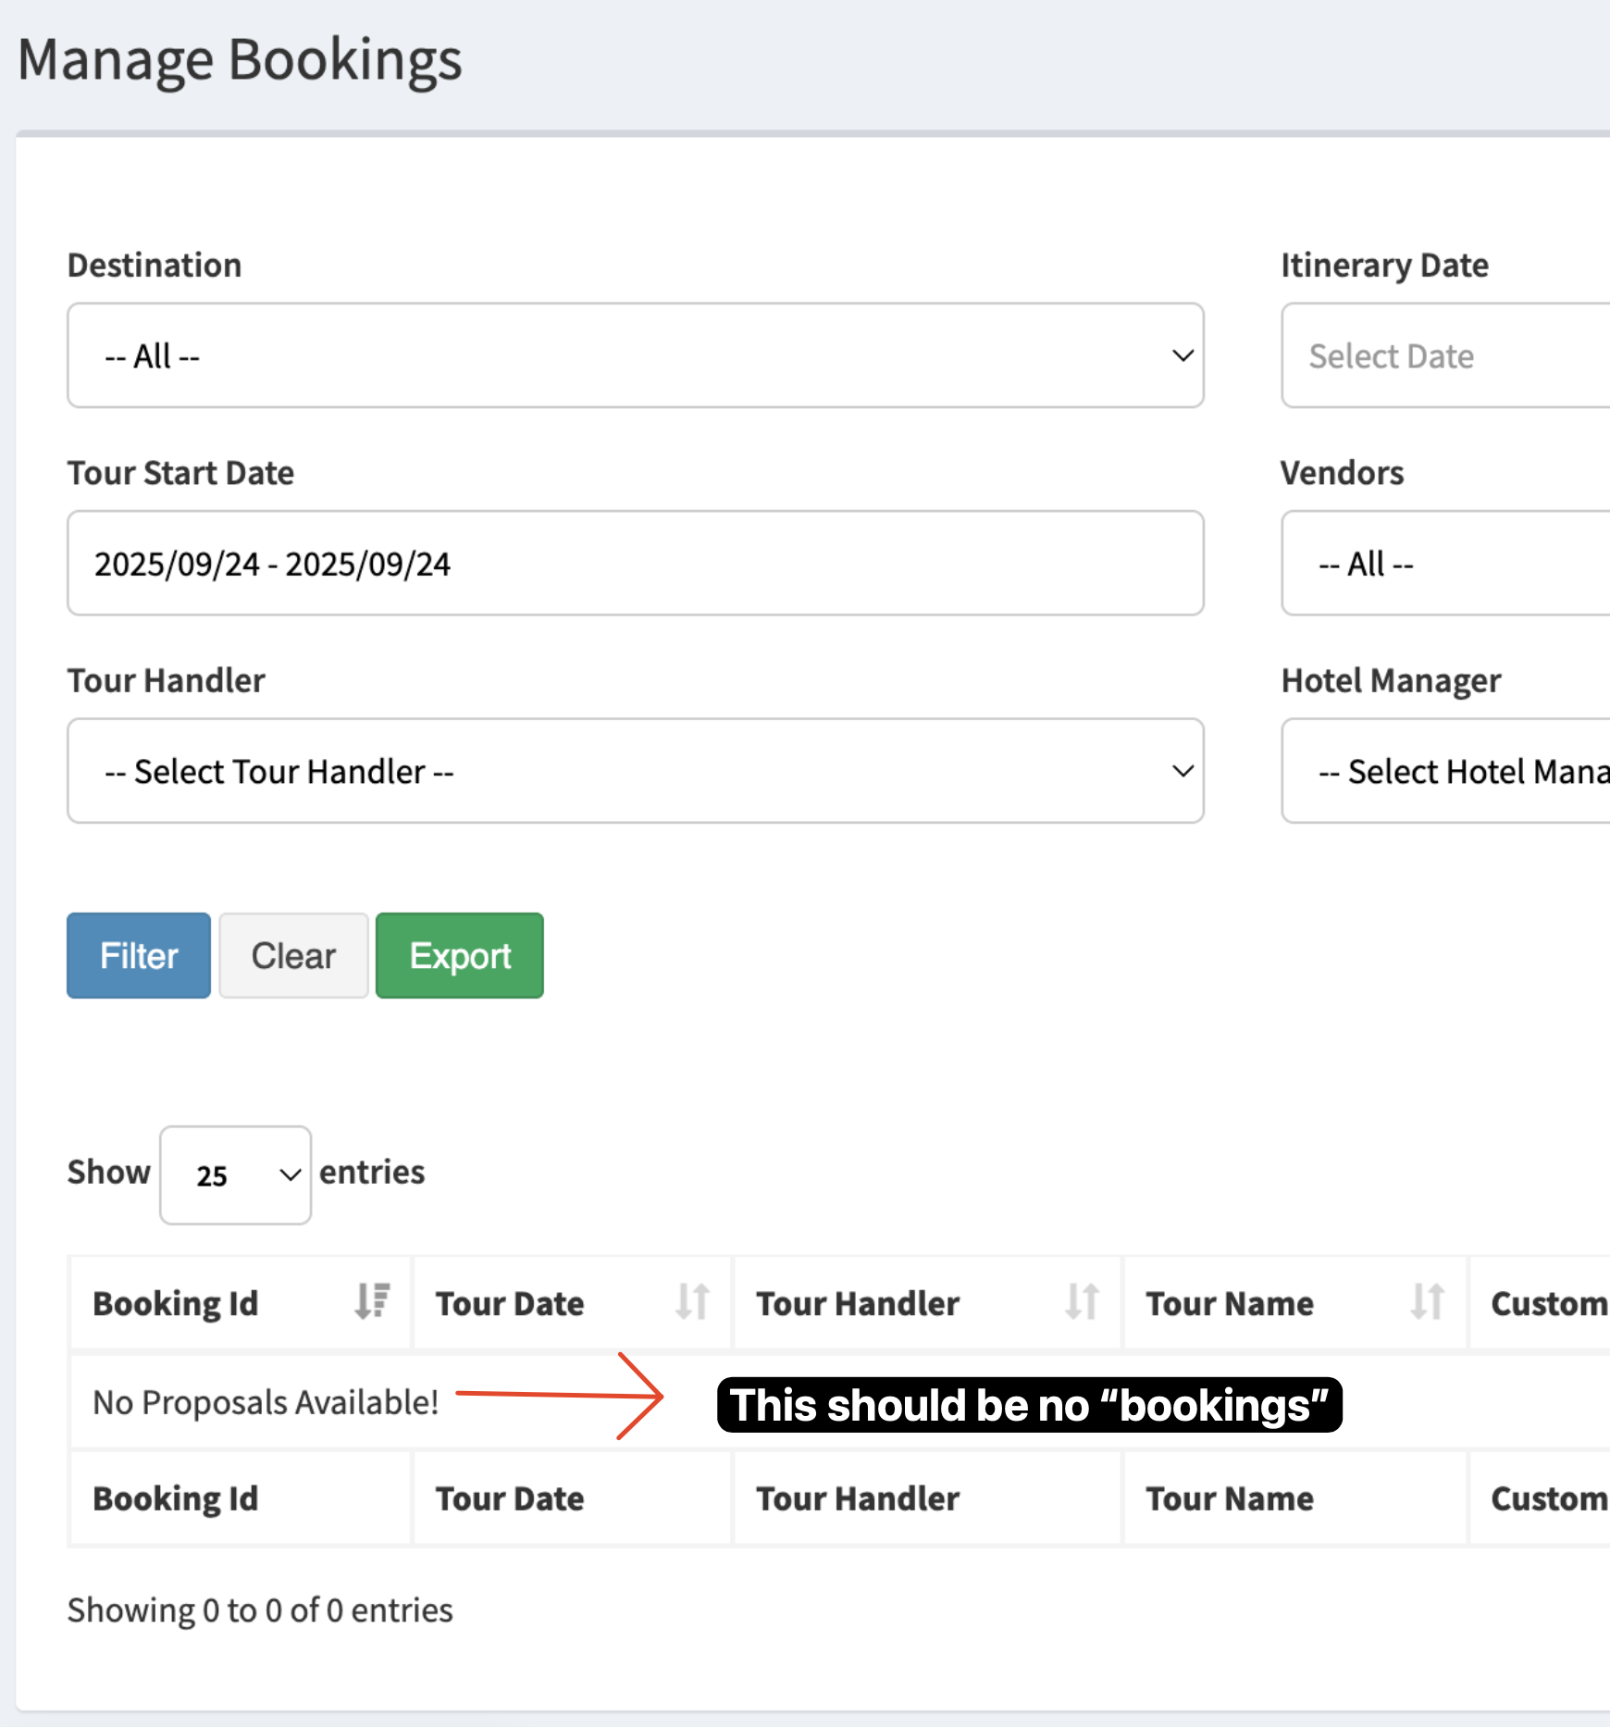The image size is (1610, 1727).
Task: Click the Customer column header
Action: point(1547,1303)
